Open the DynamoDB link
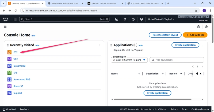This screenshot has width=214, height=112. click(19, 66)
